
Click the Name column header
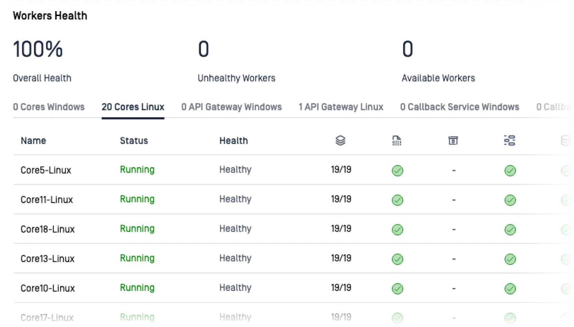(x=33, y=141)
